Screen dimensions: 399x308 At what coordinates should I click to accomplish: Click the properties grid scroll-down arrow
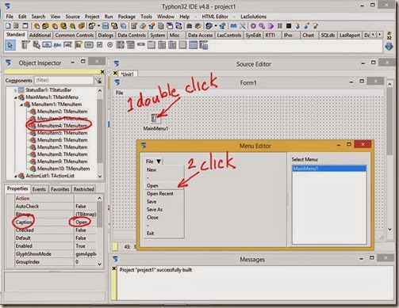click(99, 264)
